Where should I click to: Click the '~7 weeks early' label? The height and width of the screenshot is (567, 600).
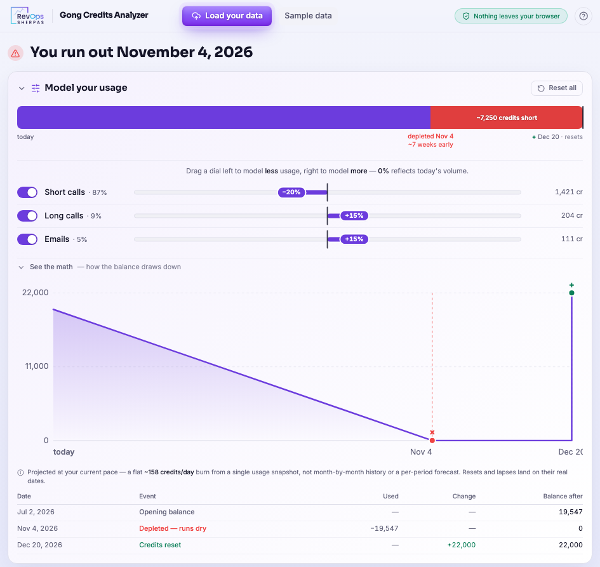[x=430, y=145]
